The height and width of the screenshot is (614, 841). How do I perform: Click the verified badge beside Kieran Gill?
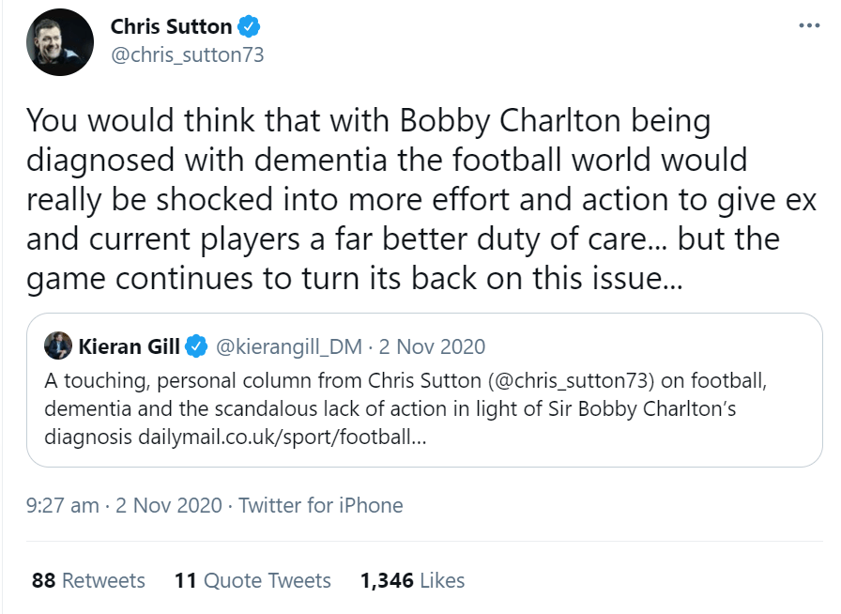[196, 346]
